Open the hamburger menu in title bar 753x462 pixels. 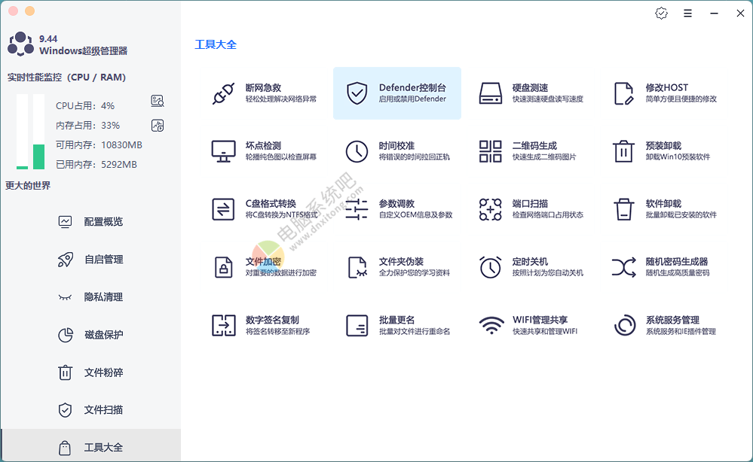click(x=687, y=13)
